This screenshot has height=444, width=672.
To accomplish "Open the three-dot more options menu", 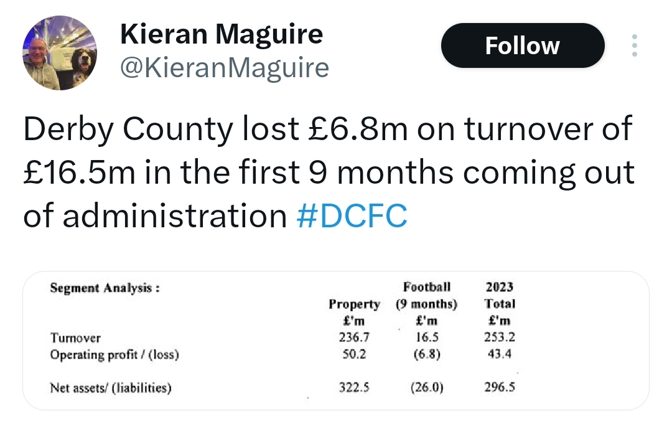I will click(x=634, y=45).
